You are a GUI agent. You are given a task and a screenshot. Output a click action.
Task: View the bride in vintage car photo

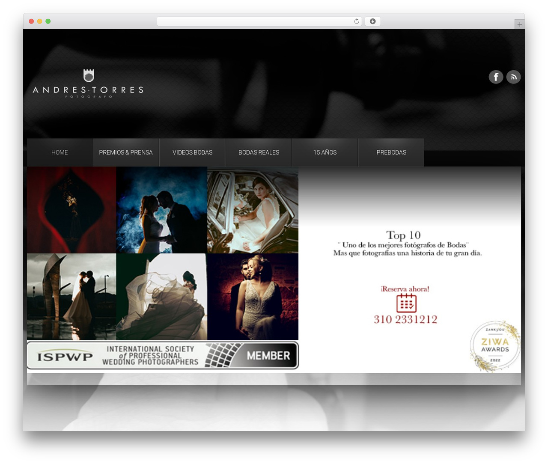(x=253, y=210)
